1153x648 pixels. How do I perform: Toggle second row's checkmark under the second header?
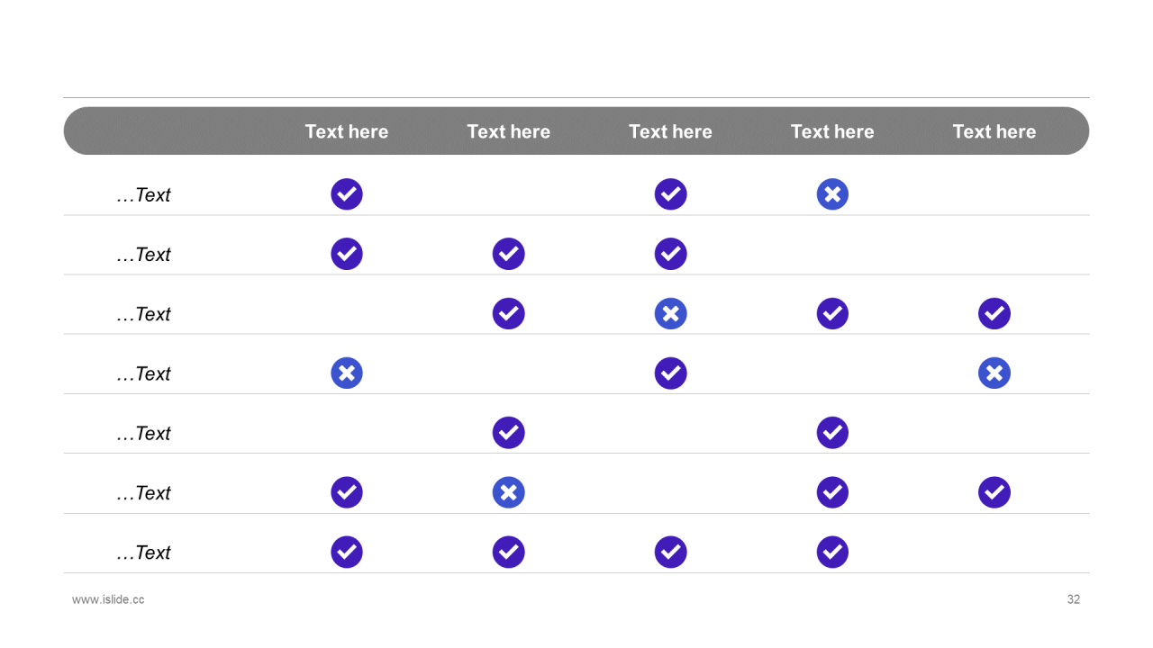tap(508, 254)
